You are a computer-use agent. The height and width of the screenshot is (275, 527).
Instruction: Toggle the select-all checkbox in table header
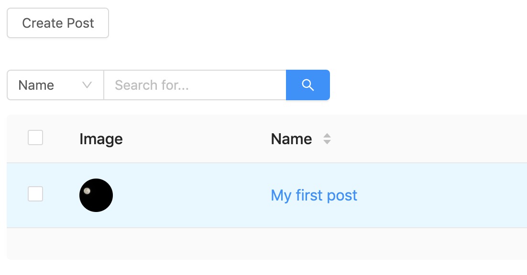(x=35, y=137)
